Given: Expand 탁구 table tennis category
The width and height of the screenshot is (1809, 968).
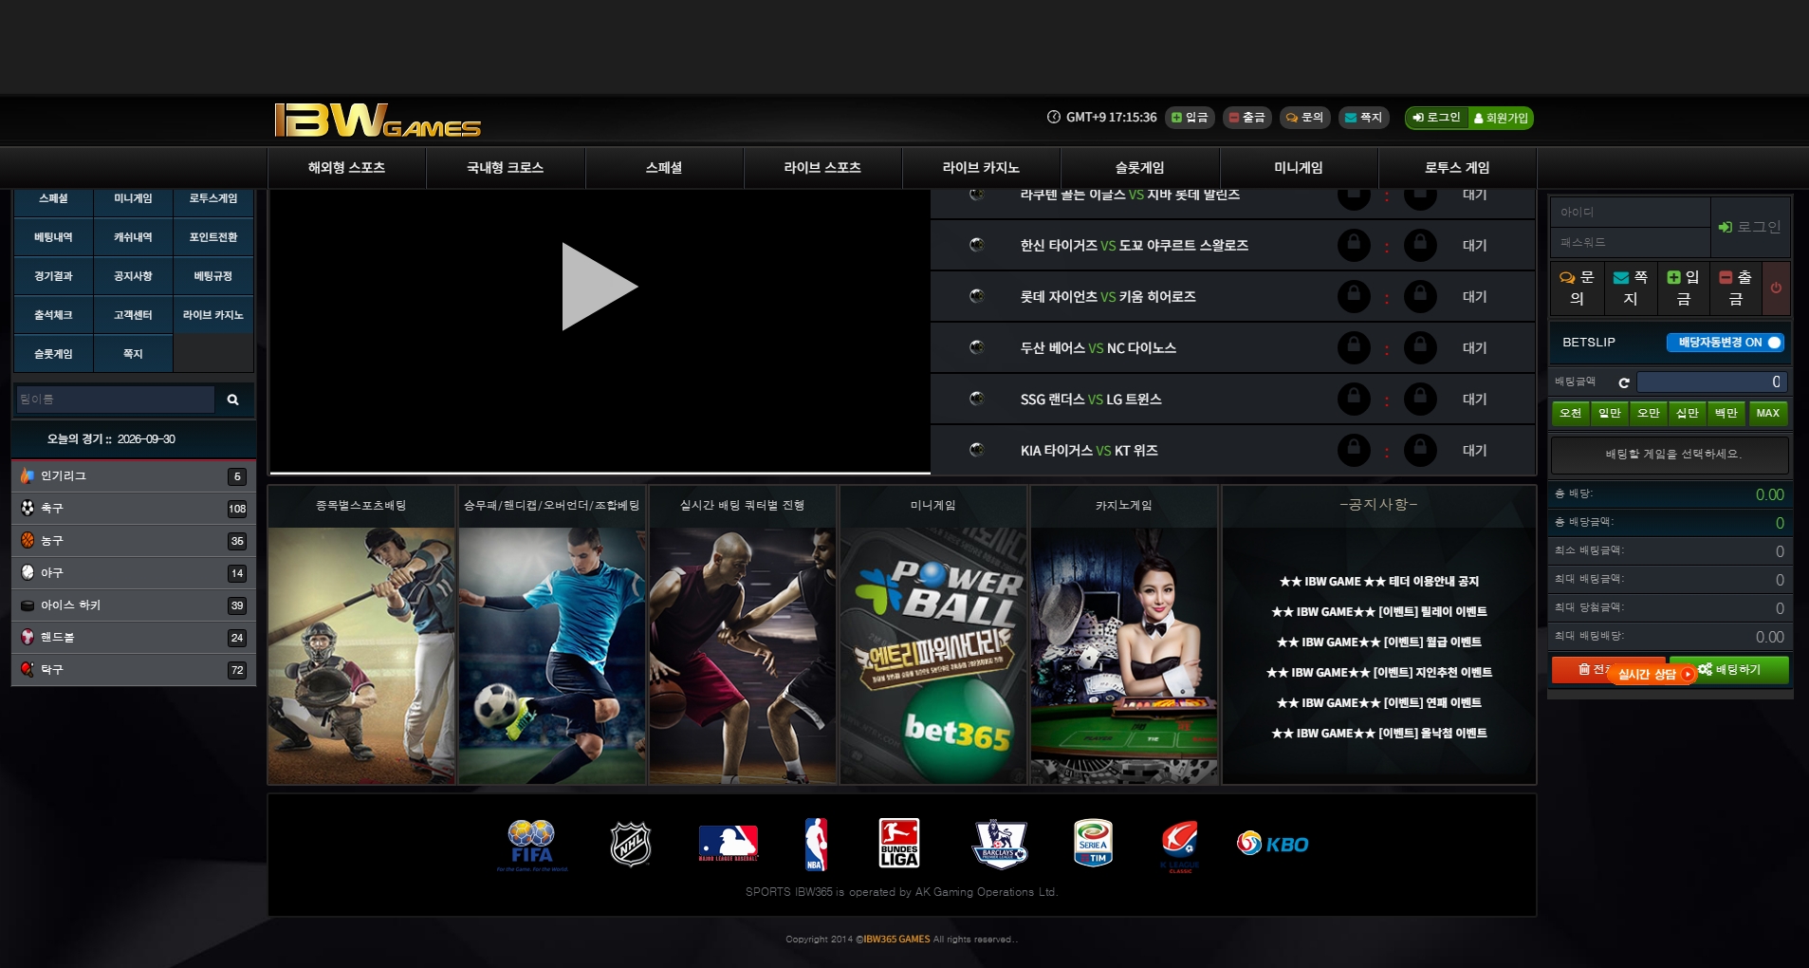Looking at the screenshot, I should tap(134, 670).
